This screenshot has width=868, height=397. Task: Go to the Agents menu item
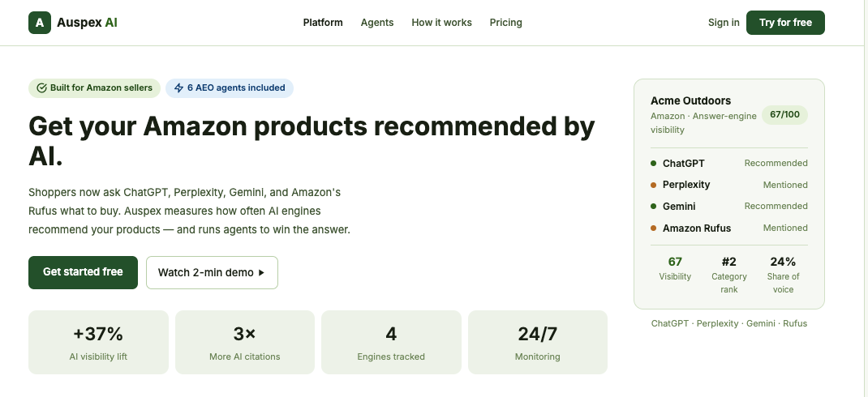377,23
